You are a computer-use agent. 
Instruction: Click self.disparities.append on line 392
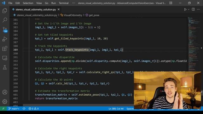click(52, 61)
